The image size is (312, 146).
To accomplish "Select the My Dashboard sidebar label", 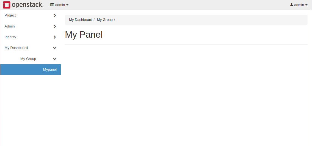I will coord(16,48).
